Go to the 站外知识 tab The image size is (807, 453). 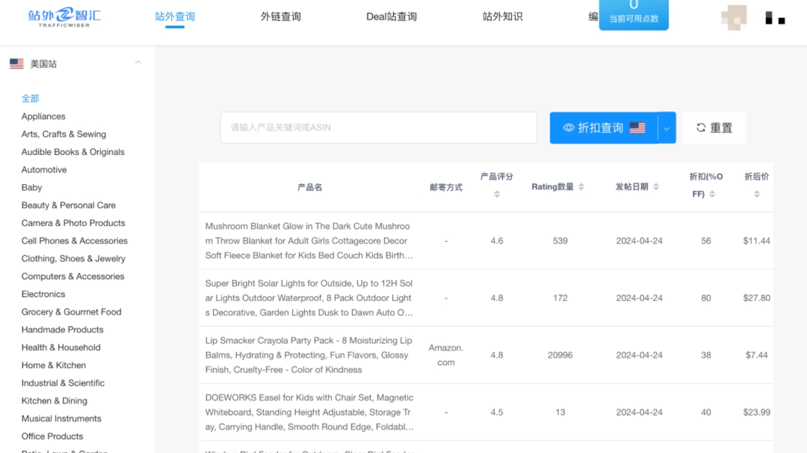[502, 17]
